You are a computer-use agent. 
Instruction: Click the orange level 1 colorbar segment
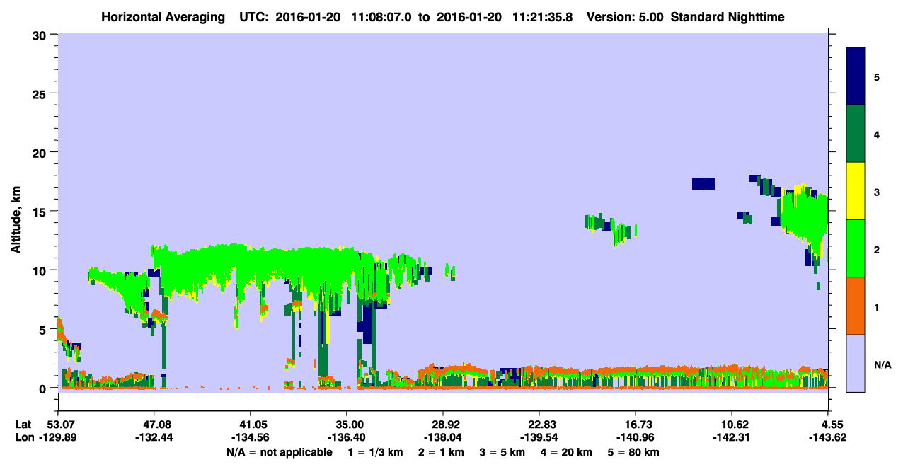(x=856, y=306)
